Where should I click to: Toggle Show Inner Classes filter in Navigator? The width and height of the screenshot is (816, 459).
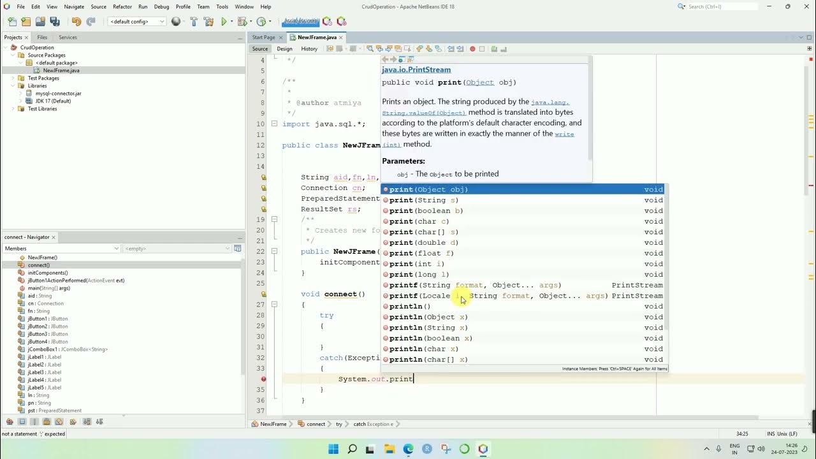pos(59,421)
